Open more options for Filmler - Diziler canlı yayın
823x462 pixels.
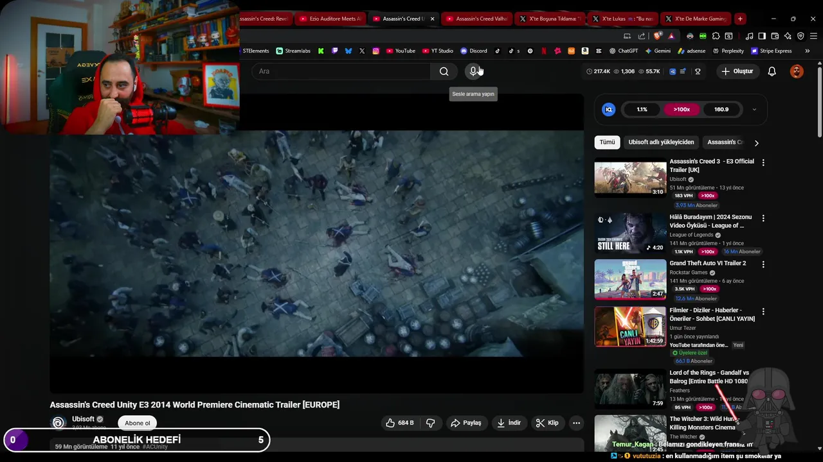pyautogui.click(x=763, y=312)
